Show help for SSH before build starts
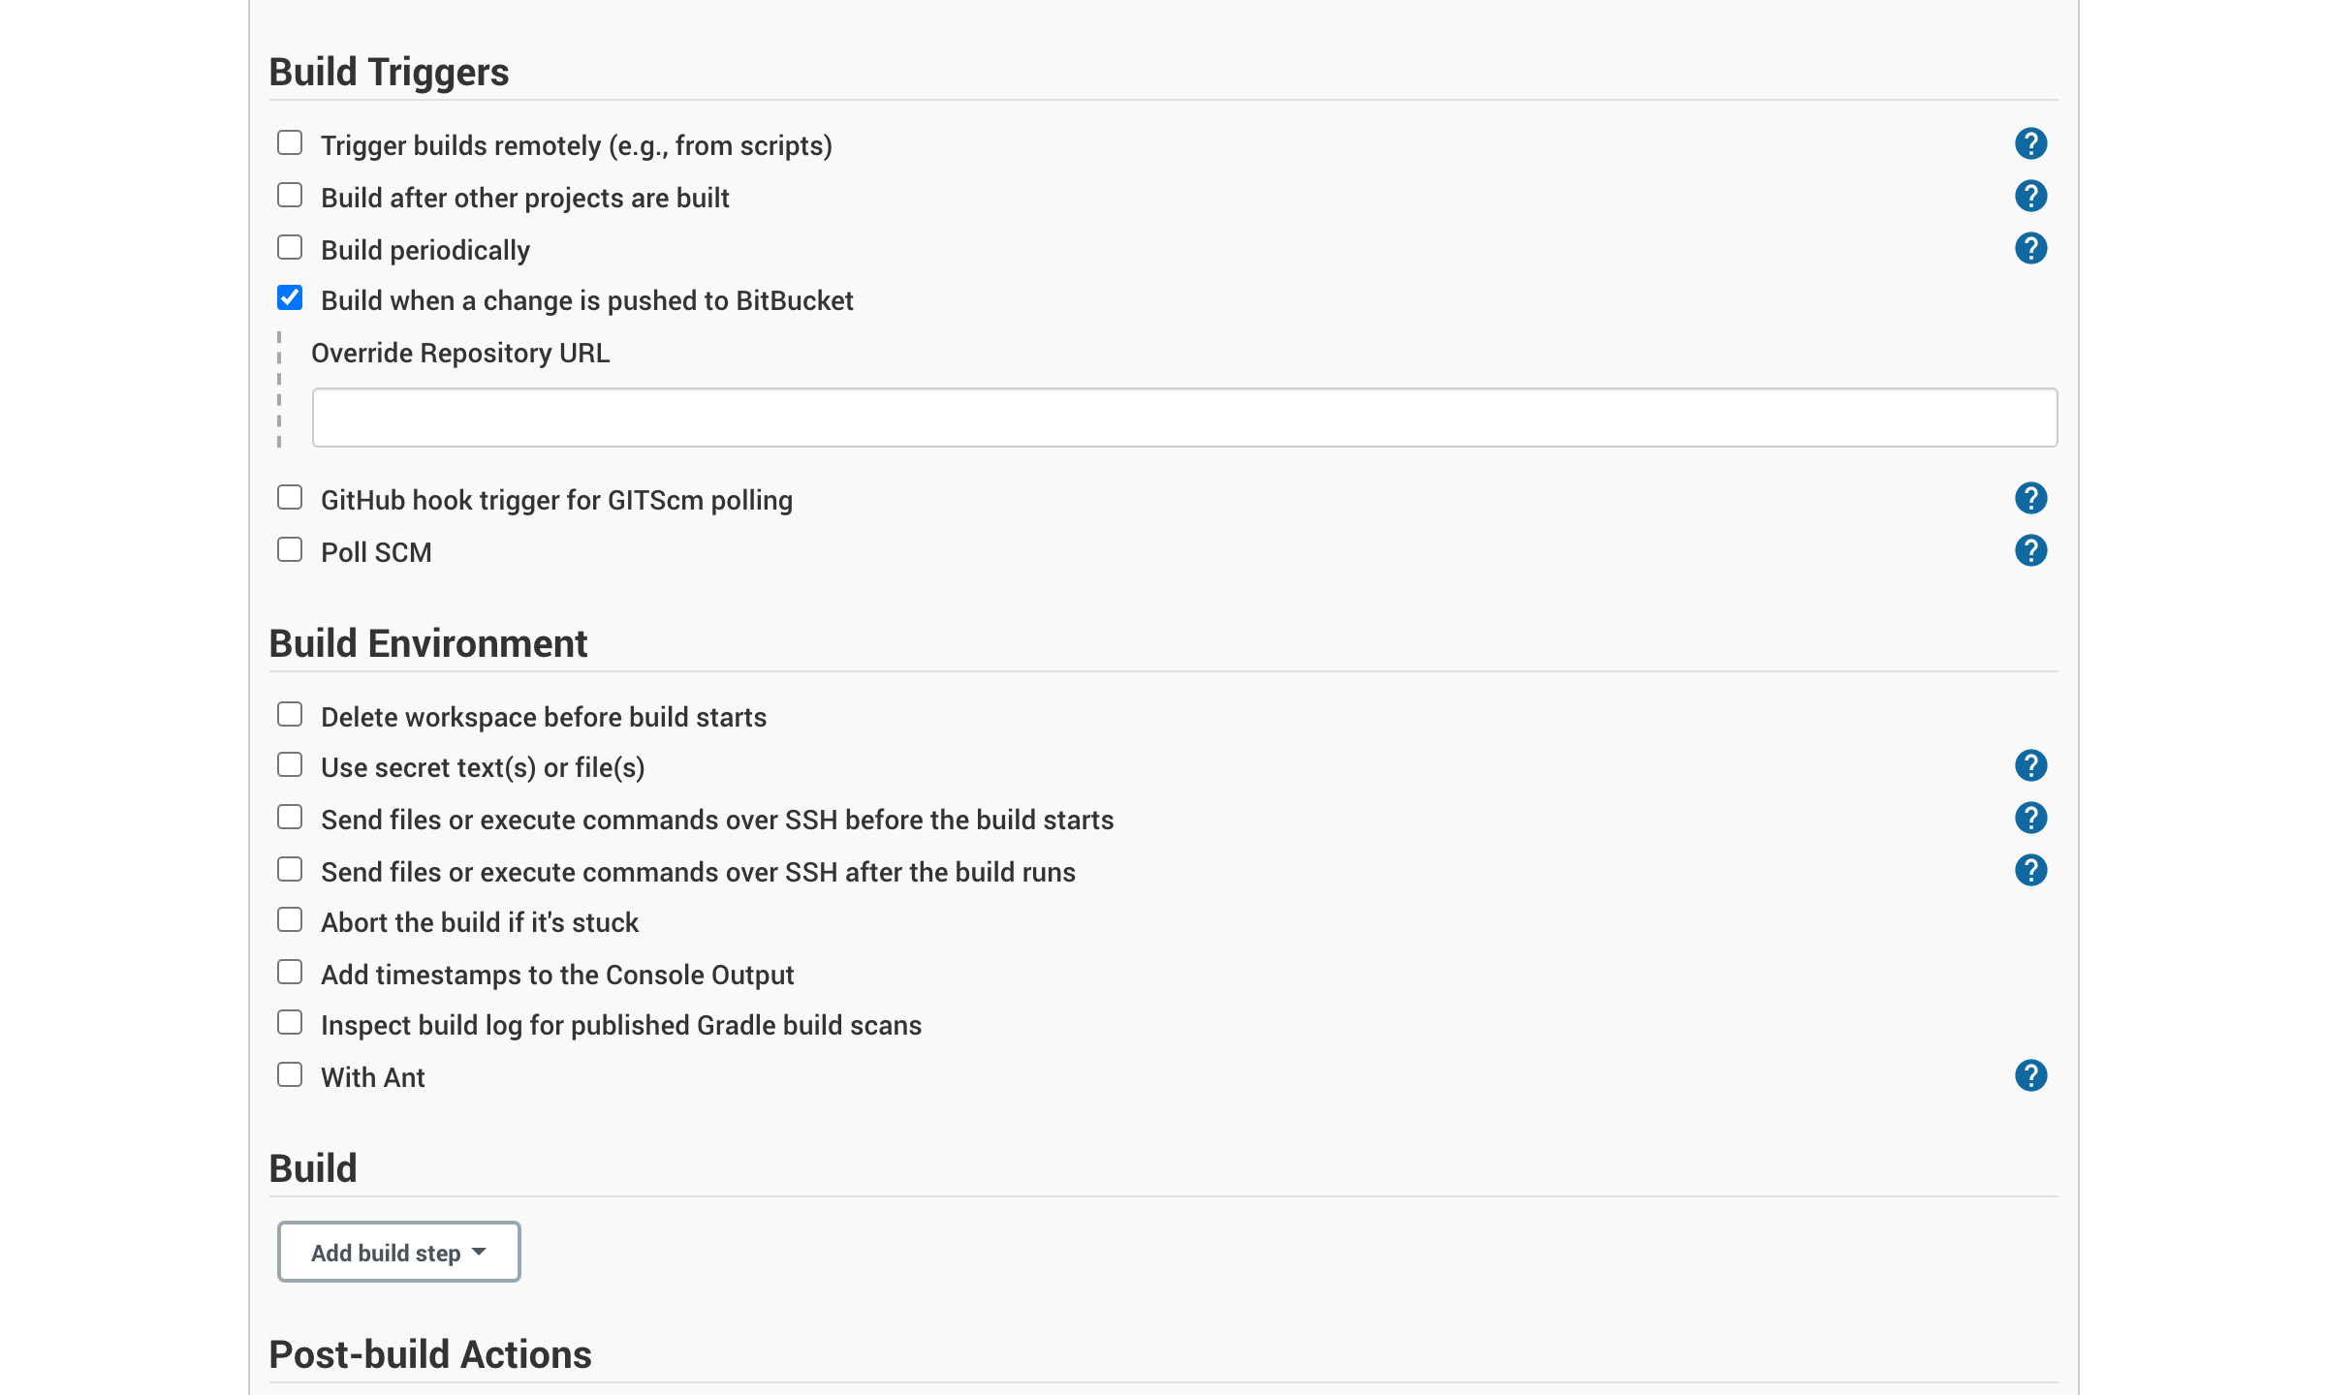This screenshot has width=2326, height=1395. click(2030, 818)
